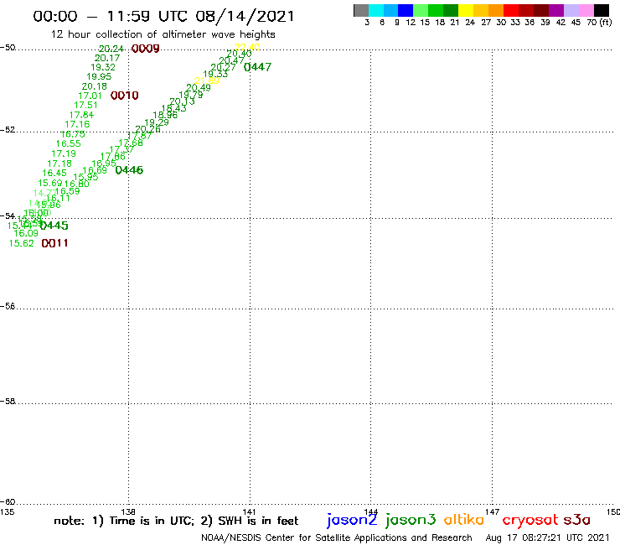Image resolution: width=620 pixels, height=545 pixels.
Task: Click the wave height value 17.16
Action: click(77, 124)
